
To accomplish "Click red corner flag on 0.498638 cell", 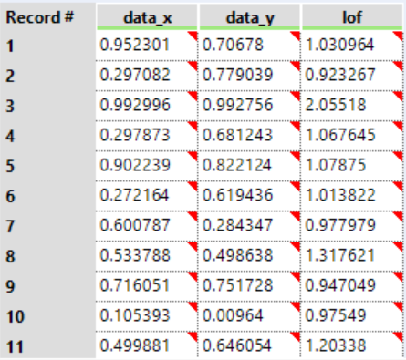I will (x=297, y=245).
